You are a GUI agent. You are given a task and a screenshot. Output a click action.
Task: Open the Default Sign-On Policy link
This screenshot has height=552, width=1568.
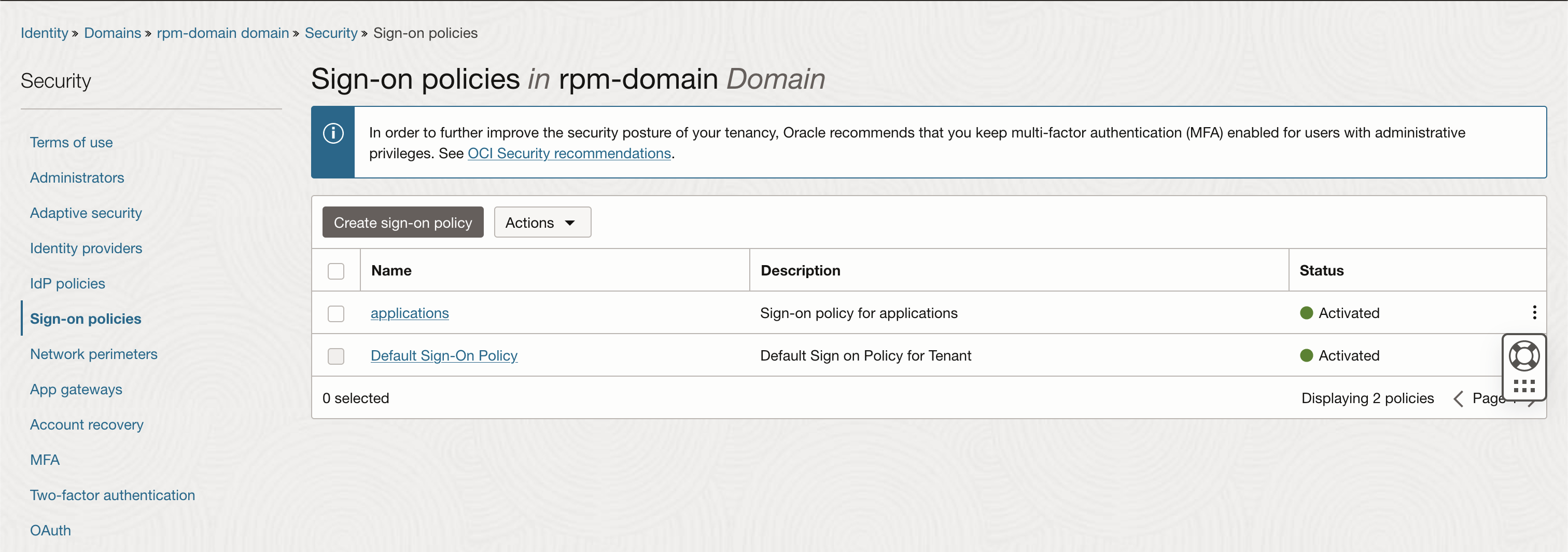point(444,356)
